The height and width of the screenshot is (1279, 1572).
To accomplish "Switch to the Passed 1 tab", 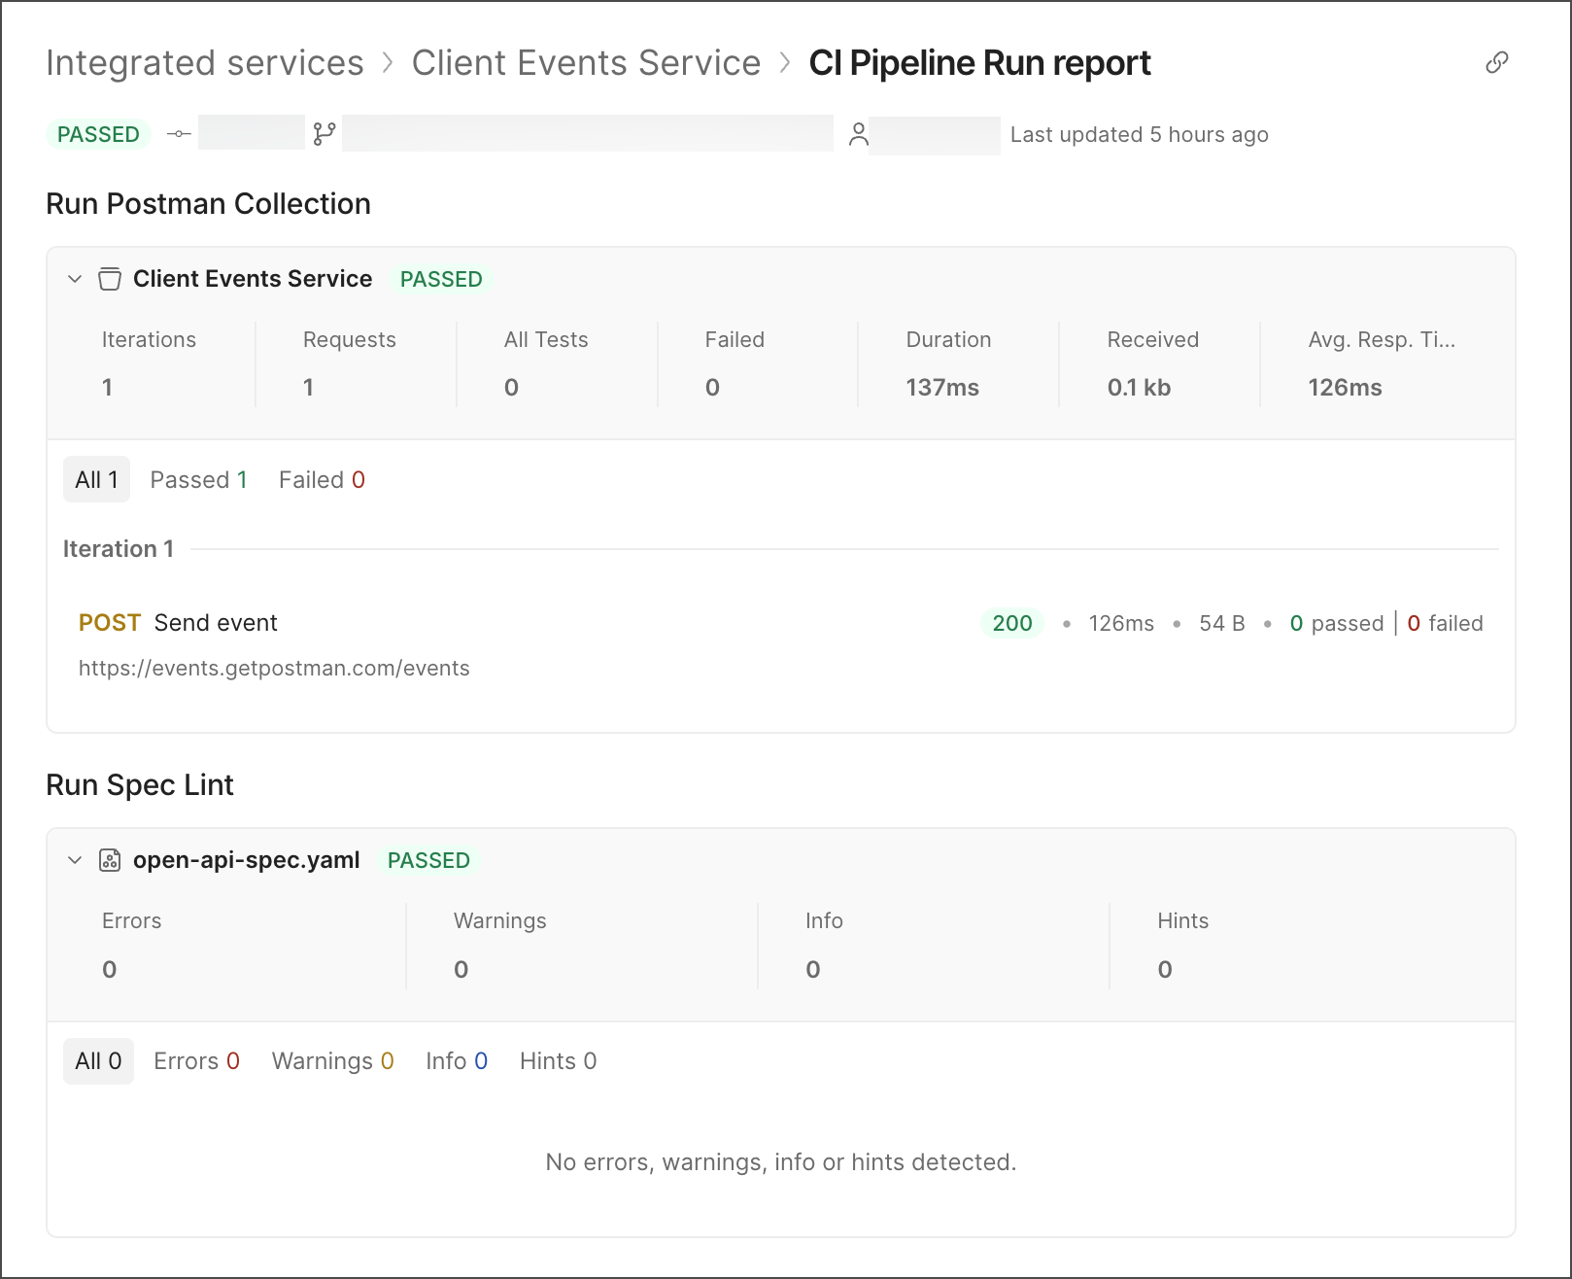I will coord(199,479).
